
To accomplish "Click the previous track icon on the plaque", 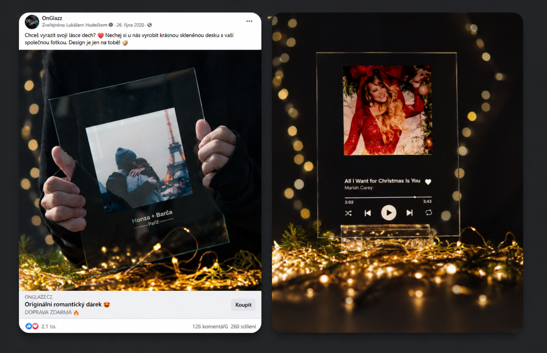I will pyautogui.click(x=367, y=213).
